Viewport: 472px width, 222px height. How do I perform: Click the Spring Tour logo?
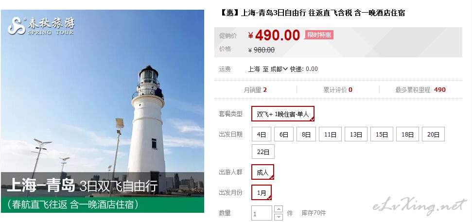point(41,26)
